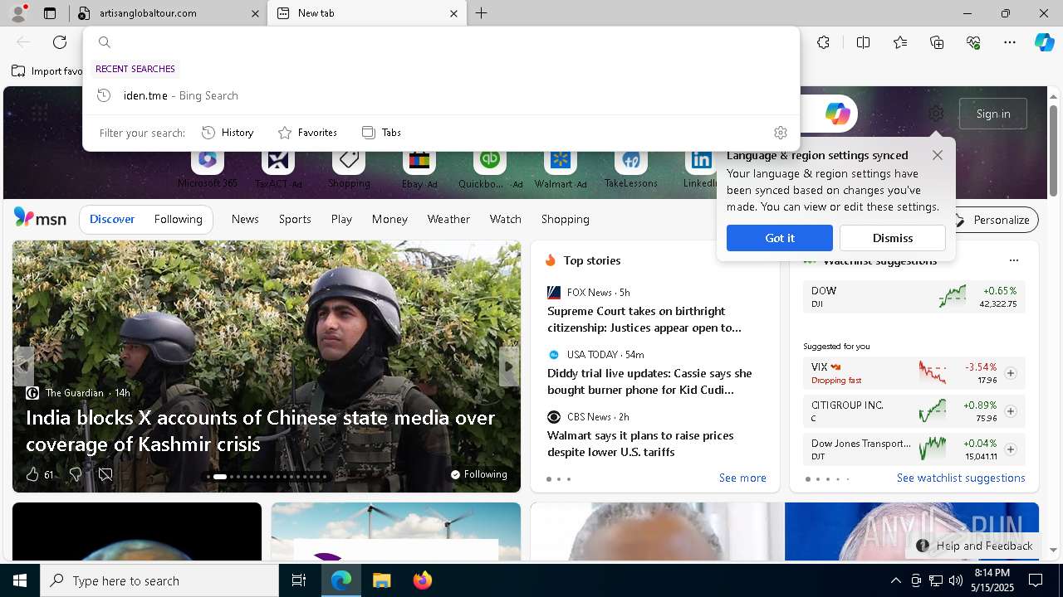Open the profile avatar icon
Image resolution: width=1063 pixels, height=597 pixels.
click(17, 13)
